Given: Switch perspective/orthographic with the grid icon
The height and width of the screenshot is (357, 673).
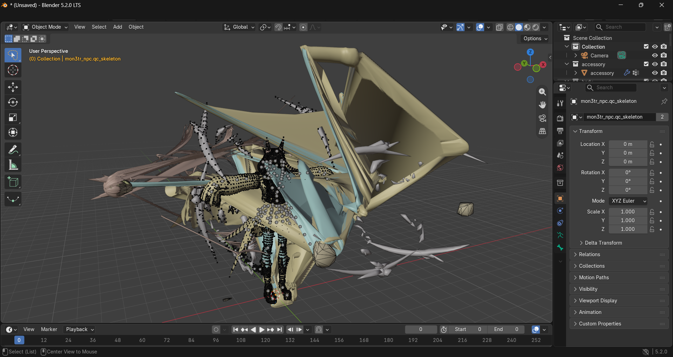Looking at the screenshot, I should pos(542,131).
